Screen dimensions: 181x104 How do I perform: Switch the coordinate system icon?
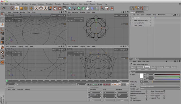(x=50, y=8)
